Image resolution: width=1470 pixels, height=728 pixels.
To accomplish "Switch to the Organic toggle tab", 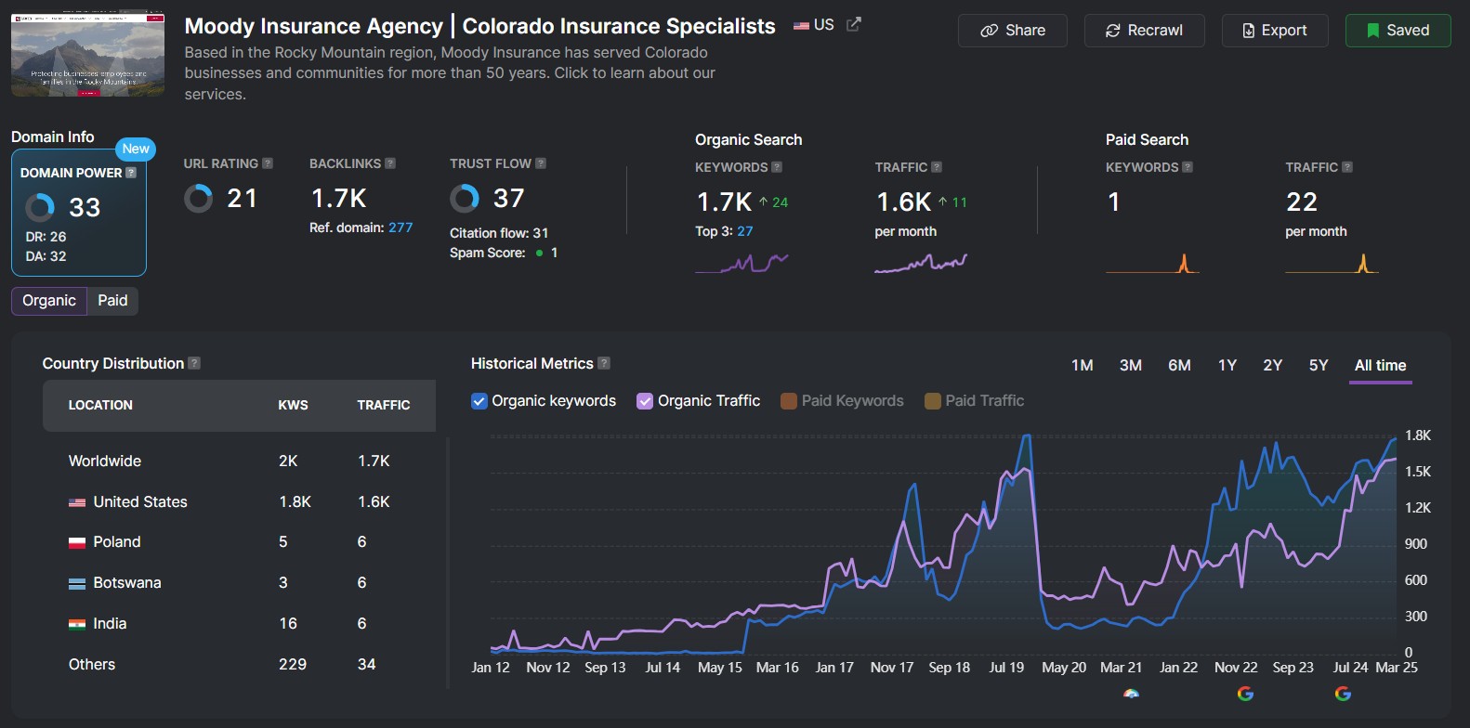I will point(49,301).
